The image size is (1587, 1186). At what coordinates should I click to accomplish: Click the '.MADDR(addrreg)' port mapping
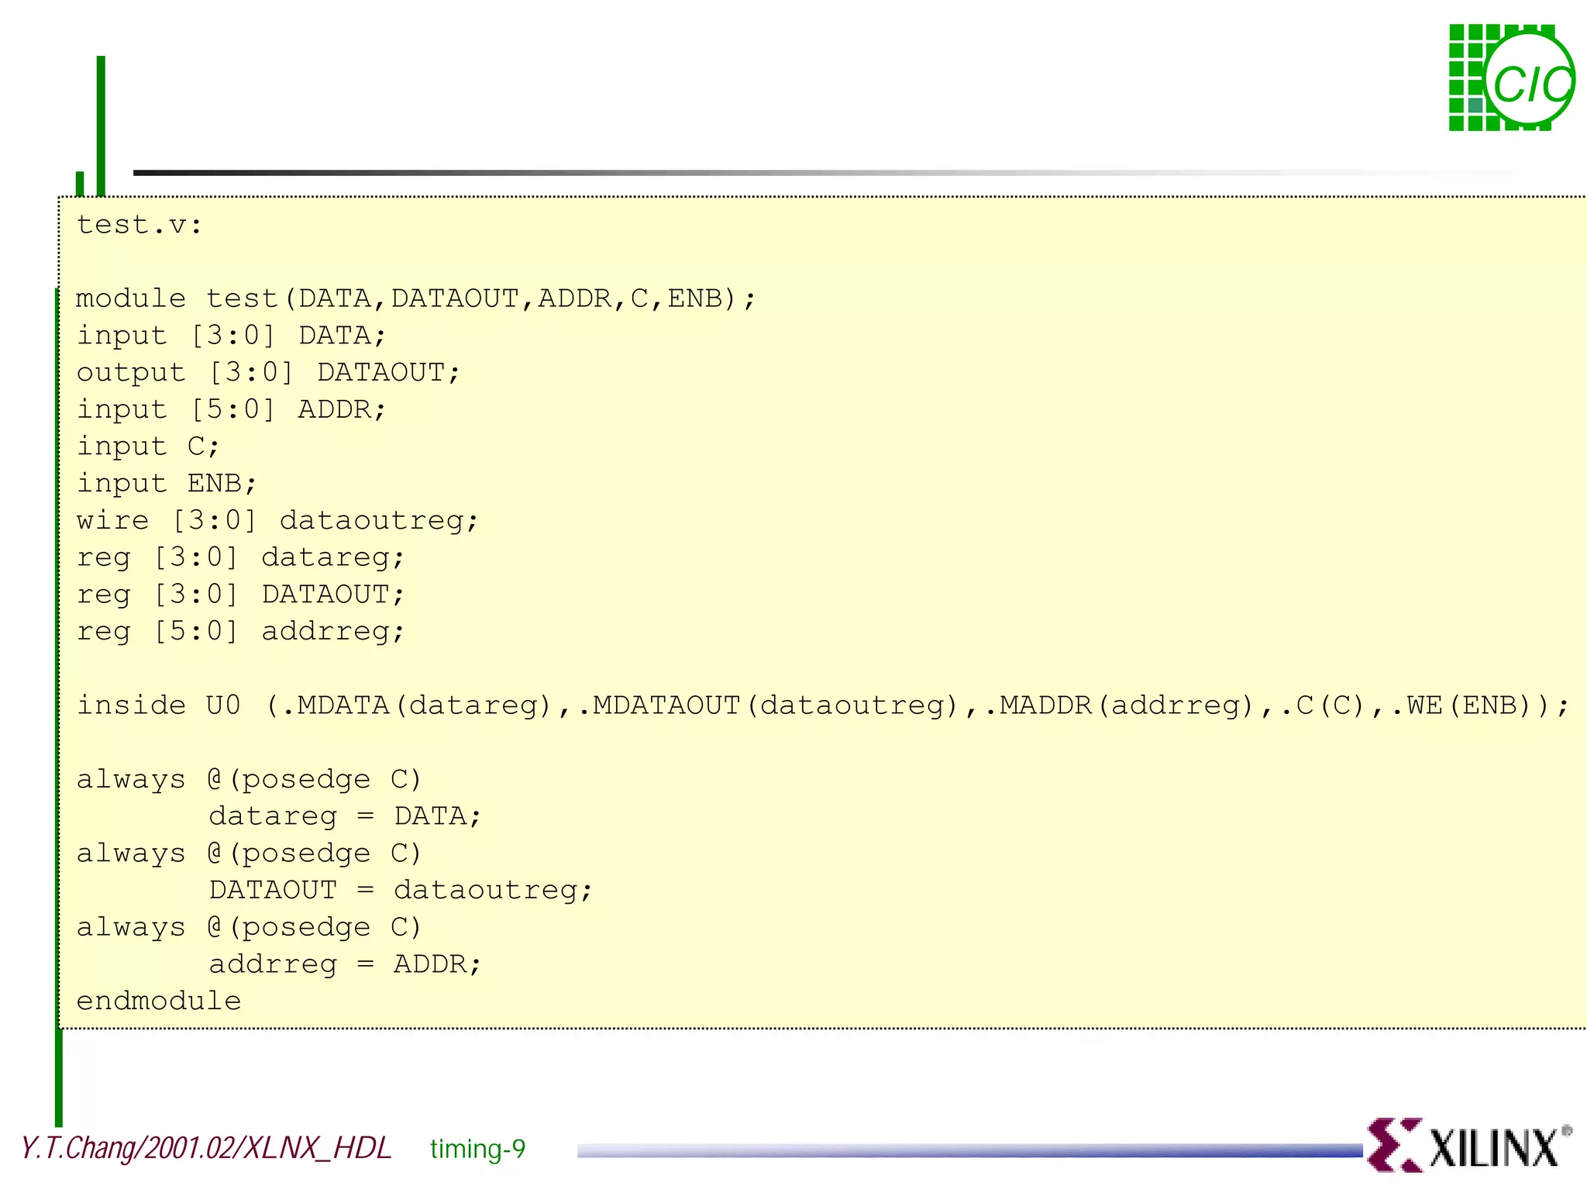click(1120, 706)
